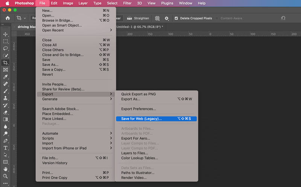Select the Pen tool
The height and width of the screenshot is (187, 301).
[5, 141]
